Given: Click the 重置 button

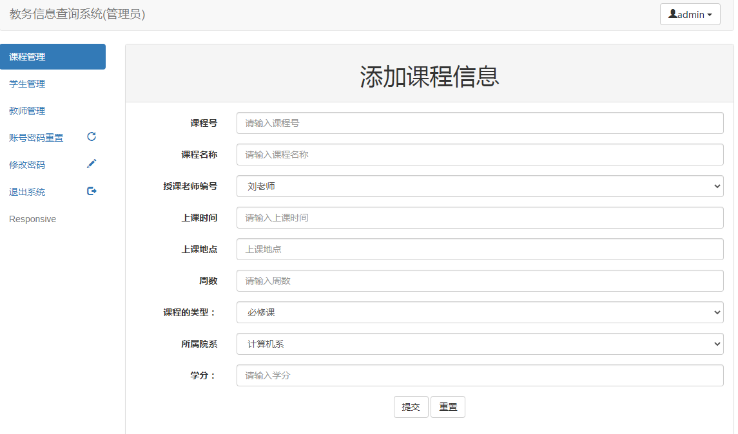Looking at the screenshot, I should [448, 407].
